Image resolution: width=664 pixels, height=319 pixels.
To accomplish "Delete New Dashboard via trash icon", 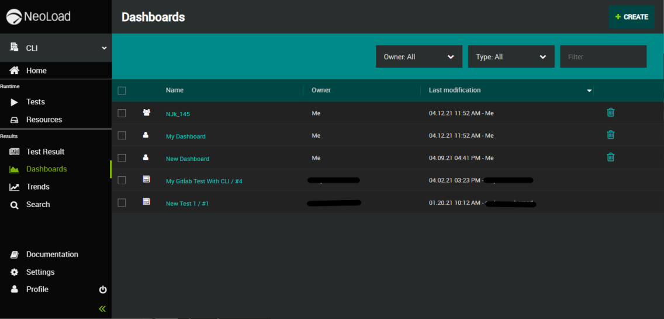I will [611, 157].
